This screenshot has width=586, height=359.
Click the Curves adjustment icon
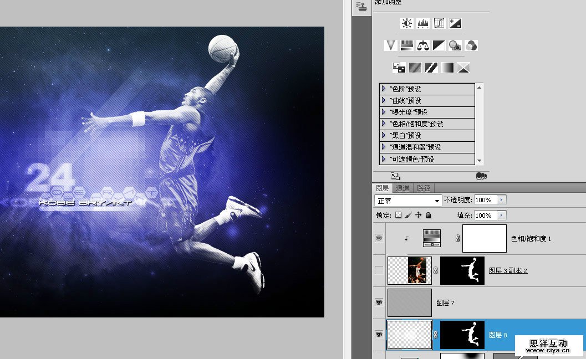click(x=439, y=23)
